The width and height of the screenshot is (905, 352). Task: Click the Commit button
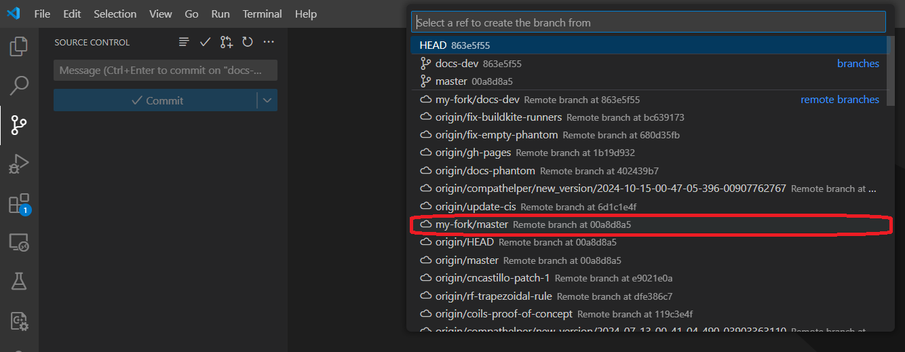pos(155,100)
